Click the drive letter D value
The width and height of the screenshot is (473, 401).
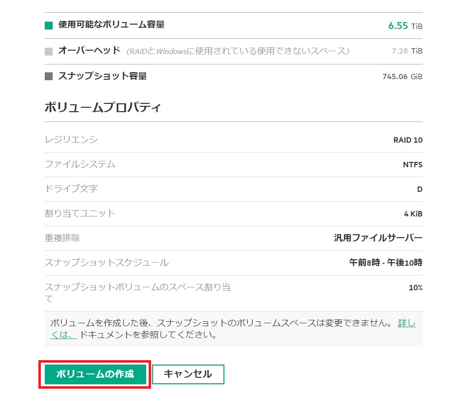pos(419,189)
